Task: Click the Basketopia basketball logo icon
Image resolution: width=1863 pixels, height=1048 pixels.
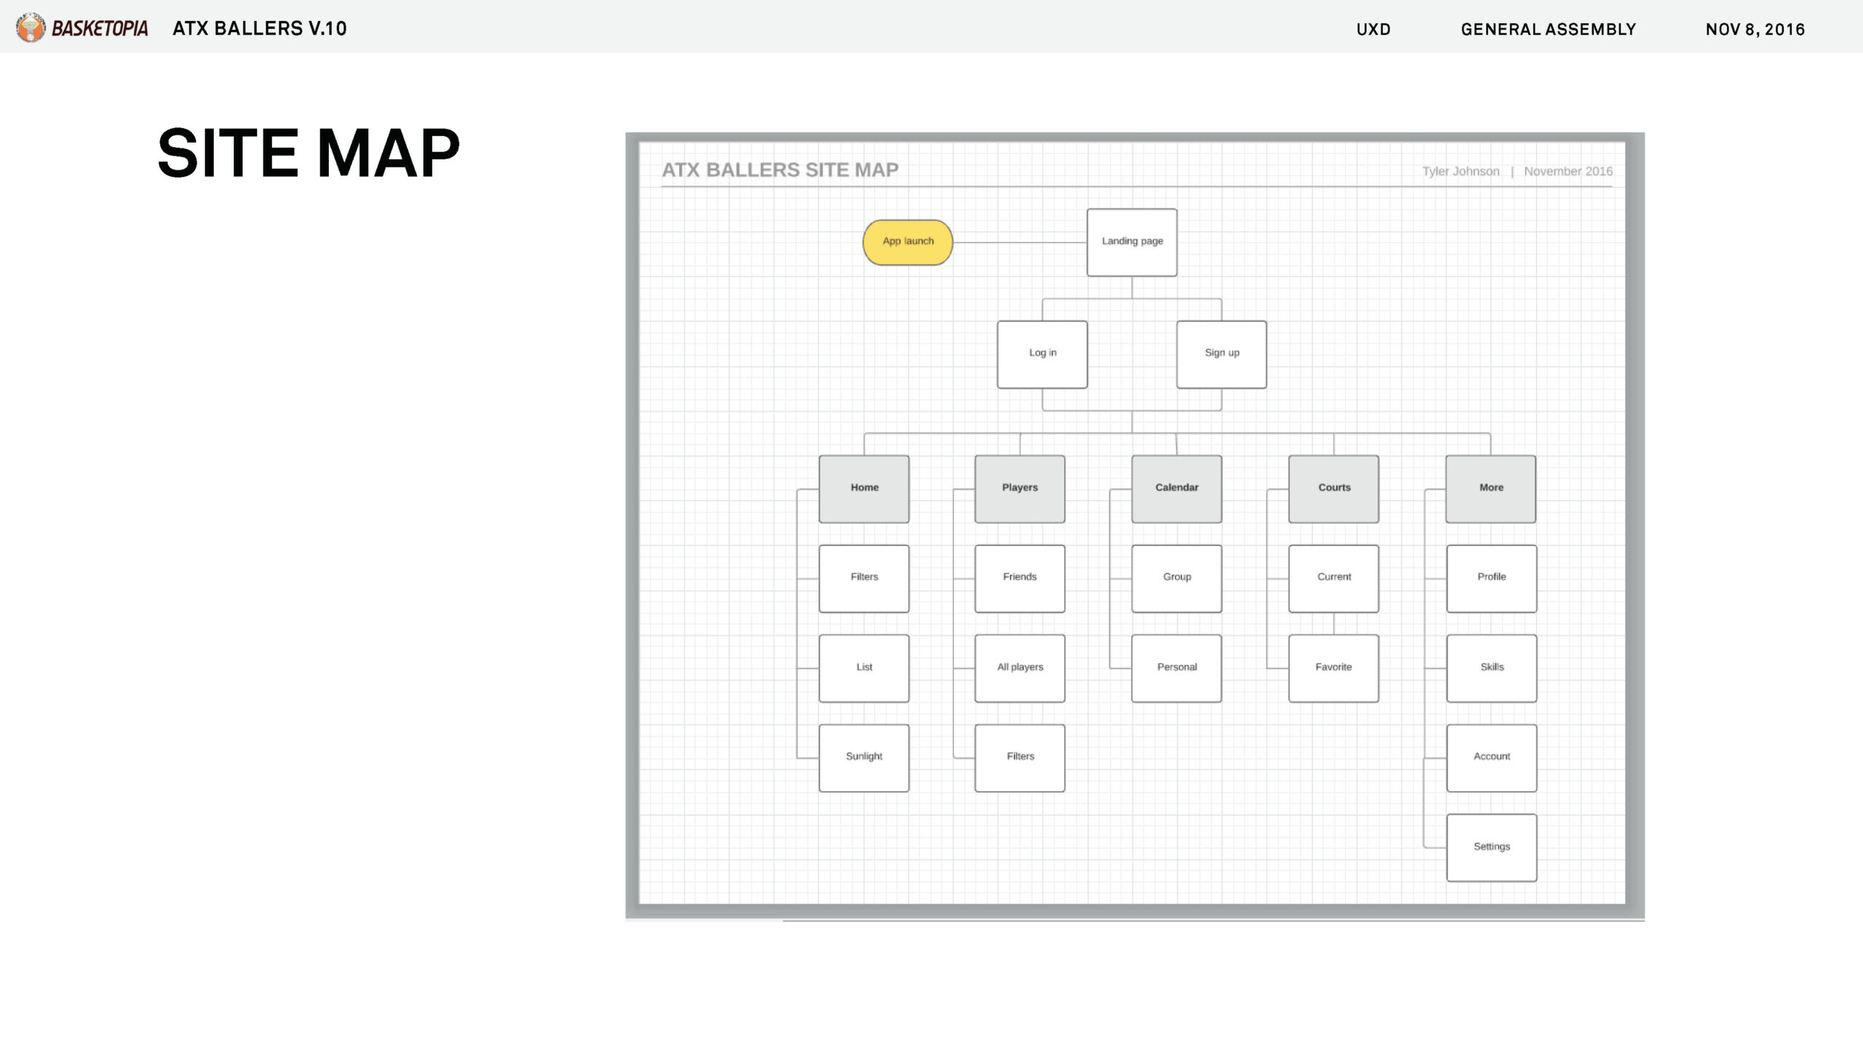Action: [x=31, y=28]
